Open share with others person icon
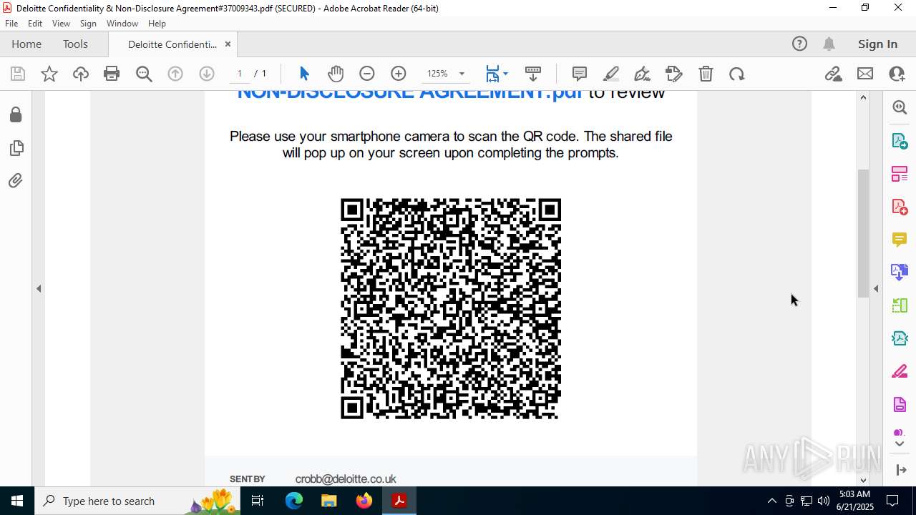 coord(897,74)
